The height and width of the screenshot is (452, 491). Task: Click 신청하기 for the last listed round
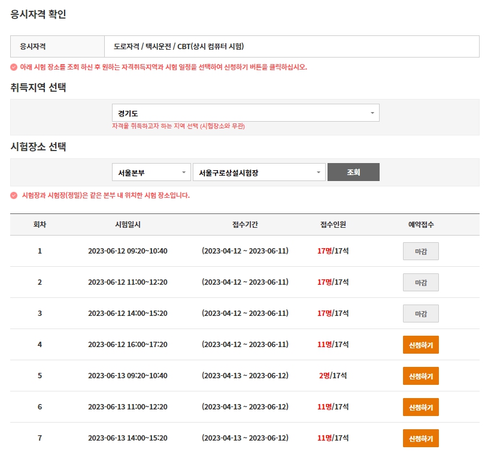[420, 438]
